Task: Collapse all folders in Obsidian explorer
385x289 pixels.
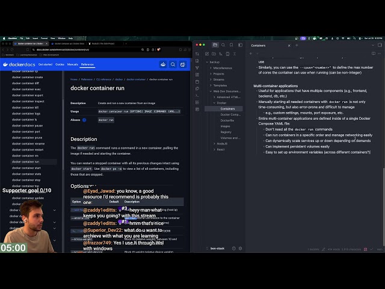Action: [x=235, y=54]
